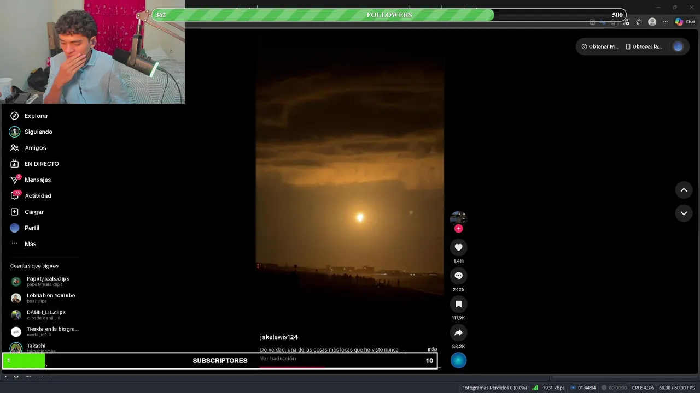
Task: Click the 88,2K shares count
Action: pos(458,347)
